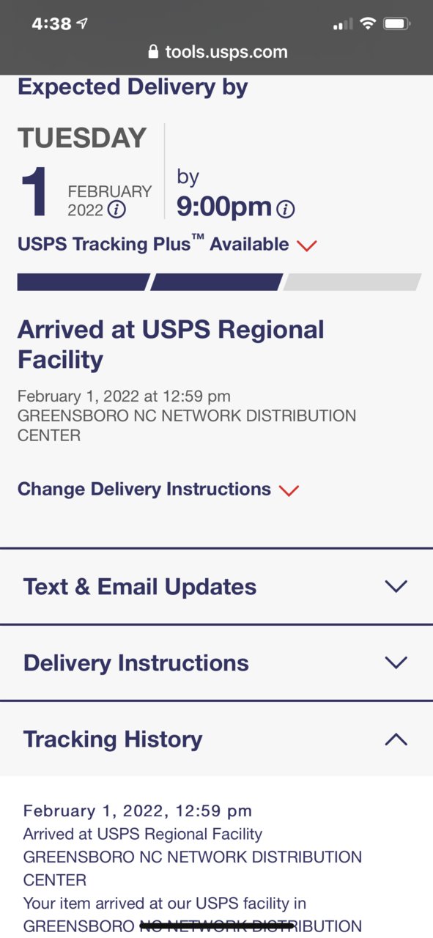The width and height of the screenshot is (433, 938).
Task: Expand USPS Tracking Plus Available arrow
Action: (307, 245)
